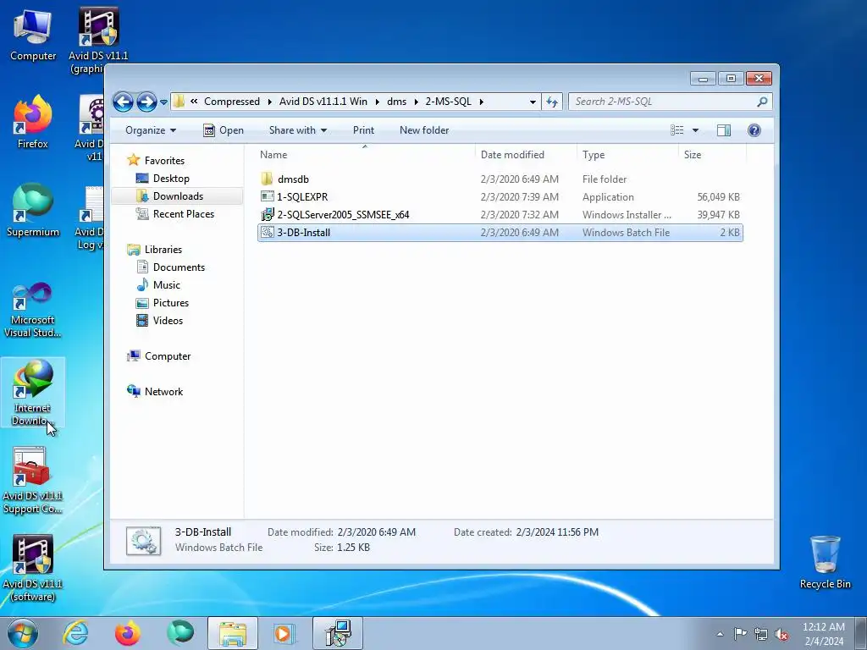Click the taskbar clock
This screenshot has width=867, height=650.
pyautogui.click(x=823, y=634)
